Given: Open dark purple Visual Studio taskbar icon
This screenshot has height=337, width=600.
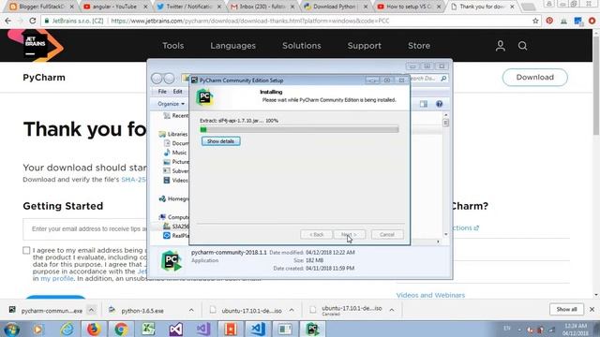Looking at the screenshot, I should (175, 329).
